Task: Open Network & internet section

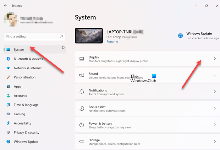Action: point(35,68)
